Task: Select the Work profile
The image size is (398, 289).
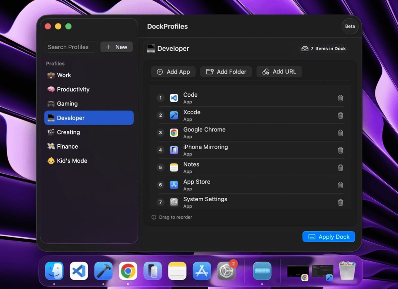Action: (x=64, y=75)
